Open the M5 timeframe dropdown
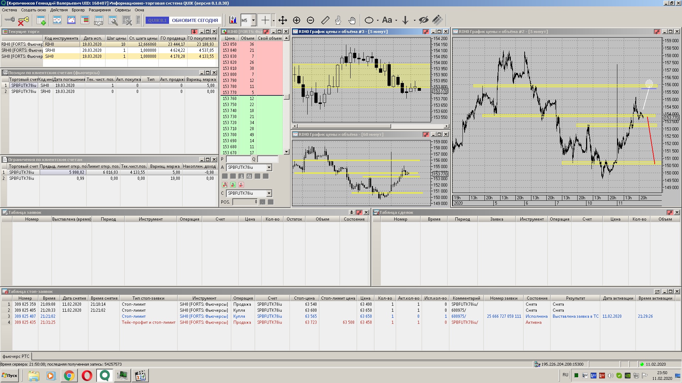The height and width of the screenshot is (383, 682). pyautogui.click(x=253, y=20)
